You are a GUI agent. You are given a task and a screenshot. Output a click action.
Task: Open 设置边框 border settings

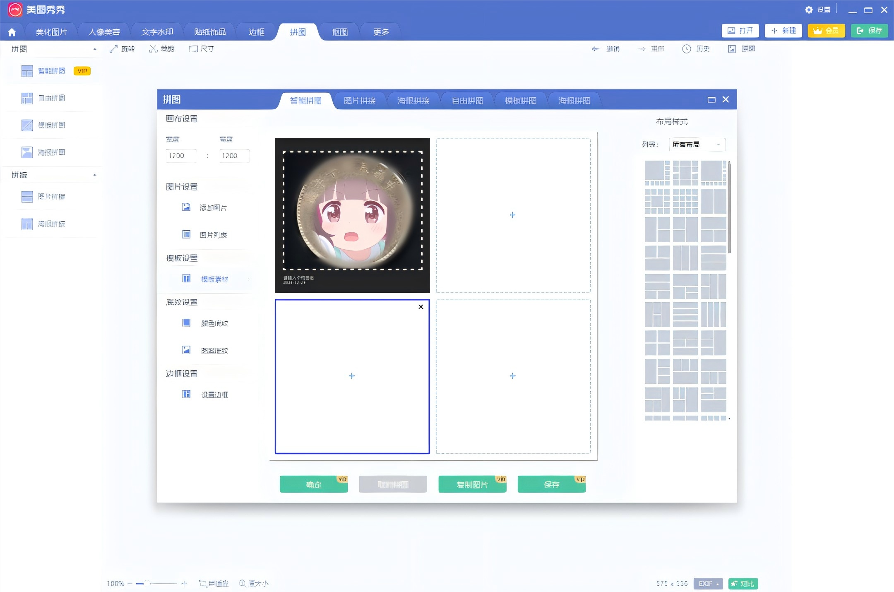pos(206,395)
